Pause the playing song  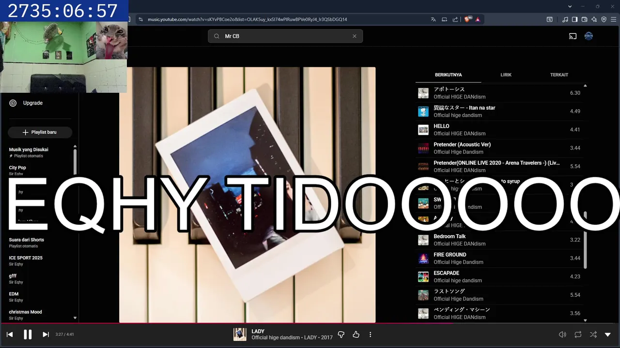[x=28, y=334]
